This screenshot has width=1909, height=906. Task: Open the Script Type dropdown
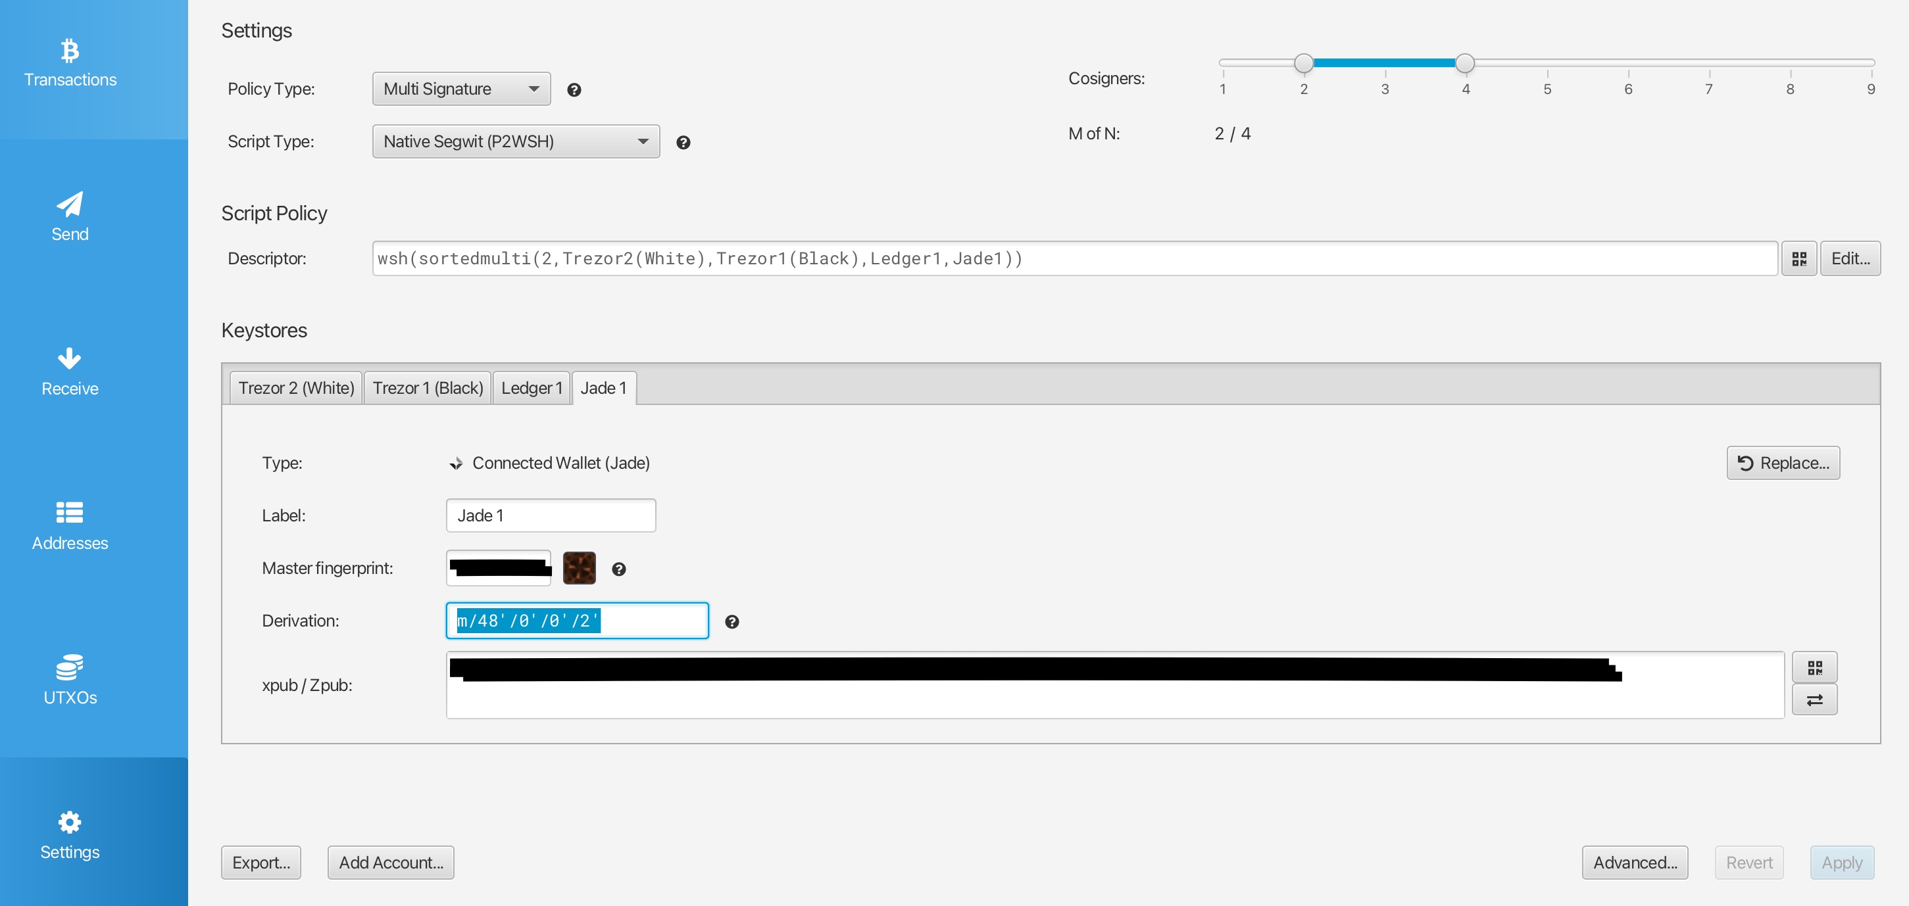click(515, 141)
